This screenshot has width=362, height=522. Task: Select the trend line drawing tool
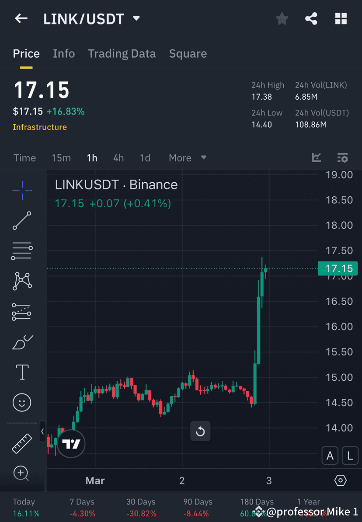22,221
